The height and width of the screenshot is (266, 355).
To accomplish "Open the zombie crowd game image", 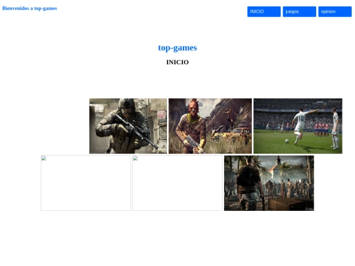I will (269, 183).
